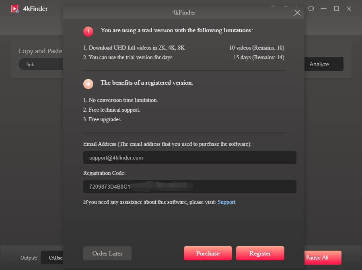The image size is (362, 270).
Task: Close the main 4kFinder window
Action: coord(349,8)
